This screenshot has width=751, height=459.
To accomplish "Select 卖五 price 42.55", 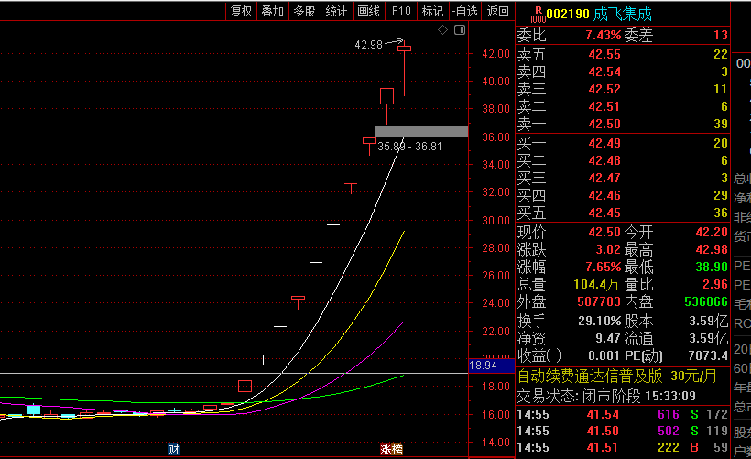I will coord(604,54).
